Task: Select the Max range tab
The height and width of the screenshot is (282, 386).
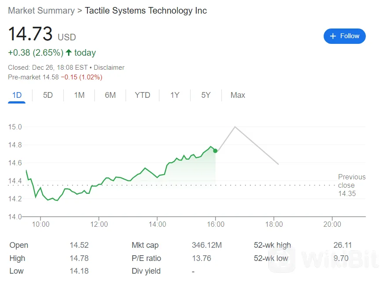Action: [238, 95]
